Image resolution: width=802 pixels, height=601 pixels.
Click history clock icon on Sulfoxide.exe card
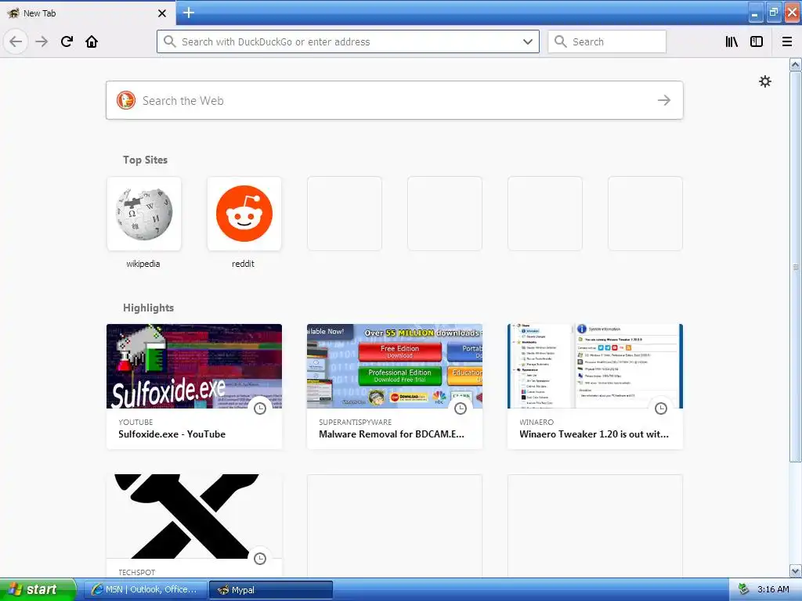point(260,408)
